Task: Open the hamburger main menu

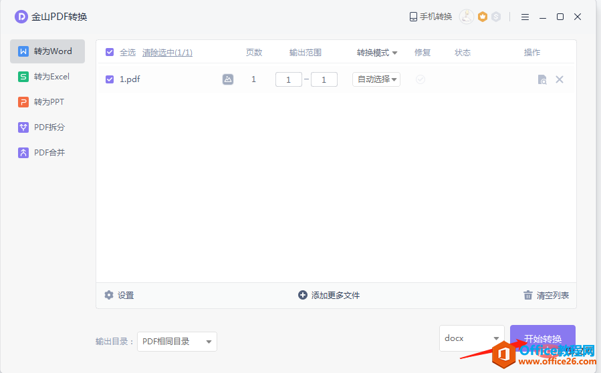Action: (x=525, y=17)
